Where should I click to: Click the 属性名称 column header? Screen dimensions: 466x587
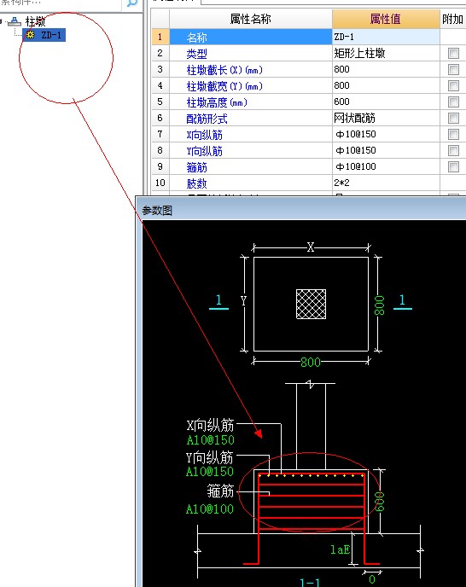click(250, 19)
